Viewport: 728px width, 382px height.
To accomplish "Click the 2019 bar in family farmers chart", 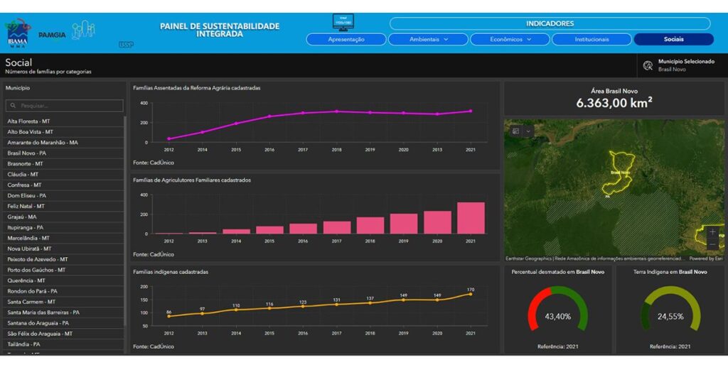I will pyautogui.click(x=404, y=224).
